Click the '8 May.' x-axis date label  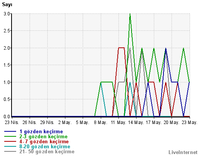tap(100, 122)
